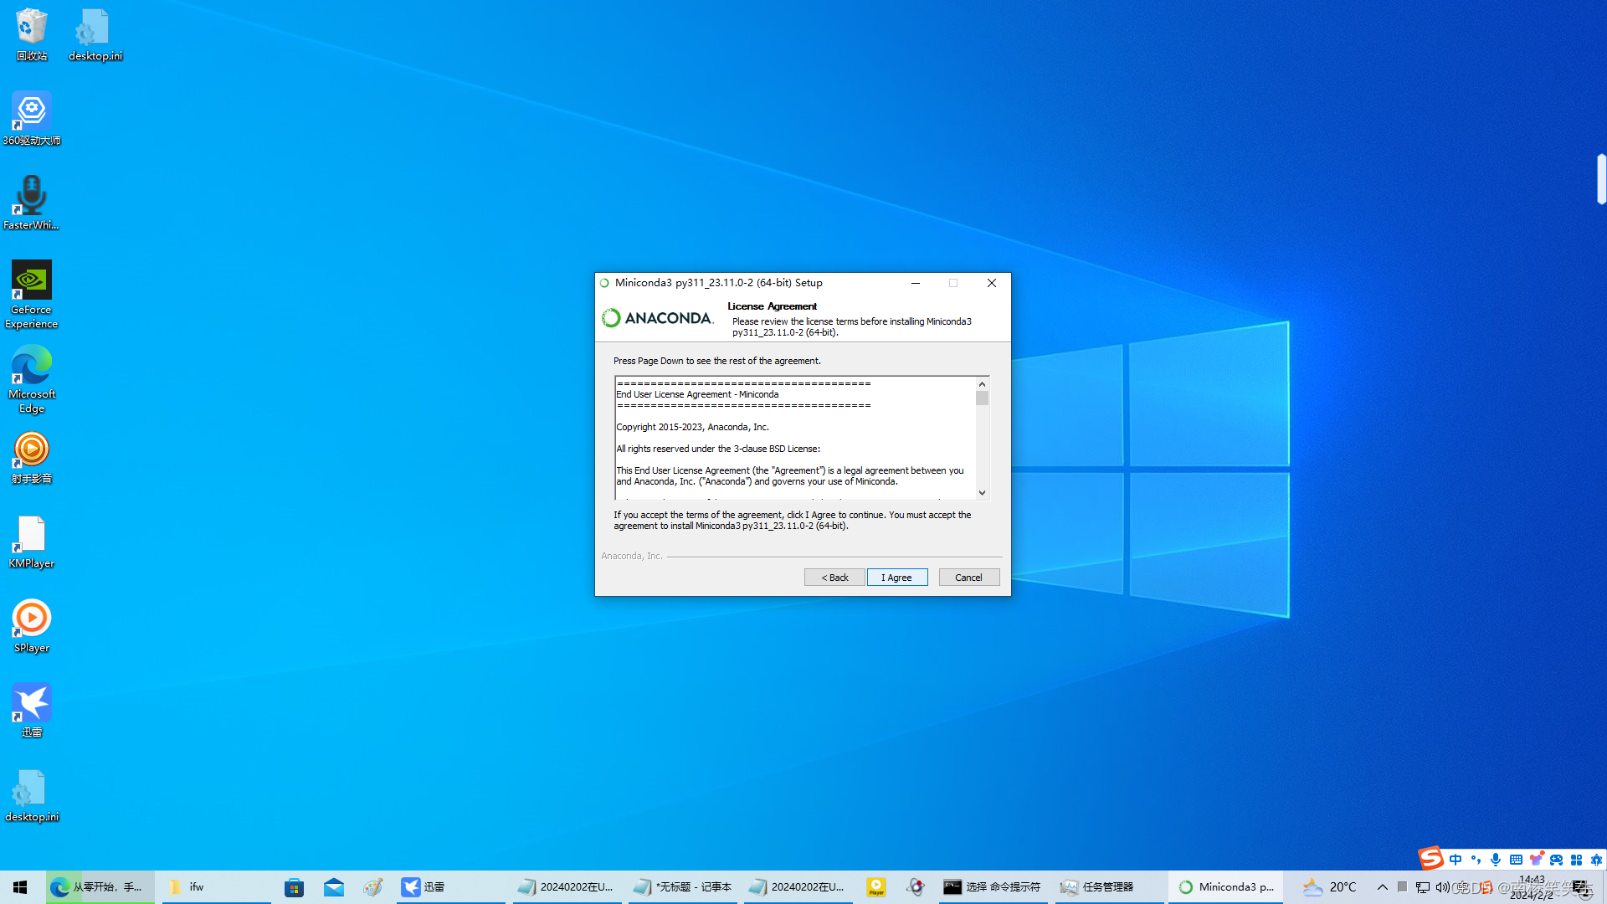
Task: Open Microsoft Store from the taskbar
Action: pyautogui.click(x=294, y=887)
